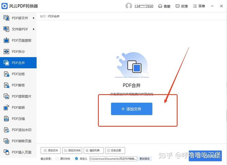
Task: Choose PDF压缩 in the sidebar
Action: [x=18, y=119]
